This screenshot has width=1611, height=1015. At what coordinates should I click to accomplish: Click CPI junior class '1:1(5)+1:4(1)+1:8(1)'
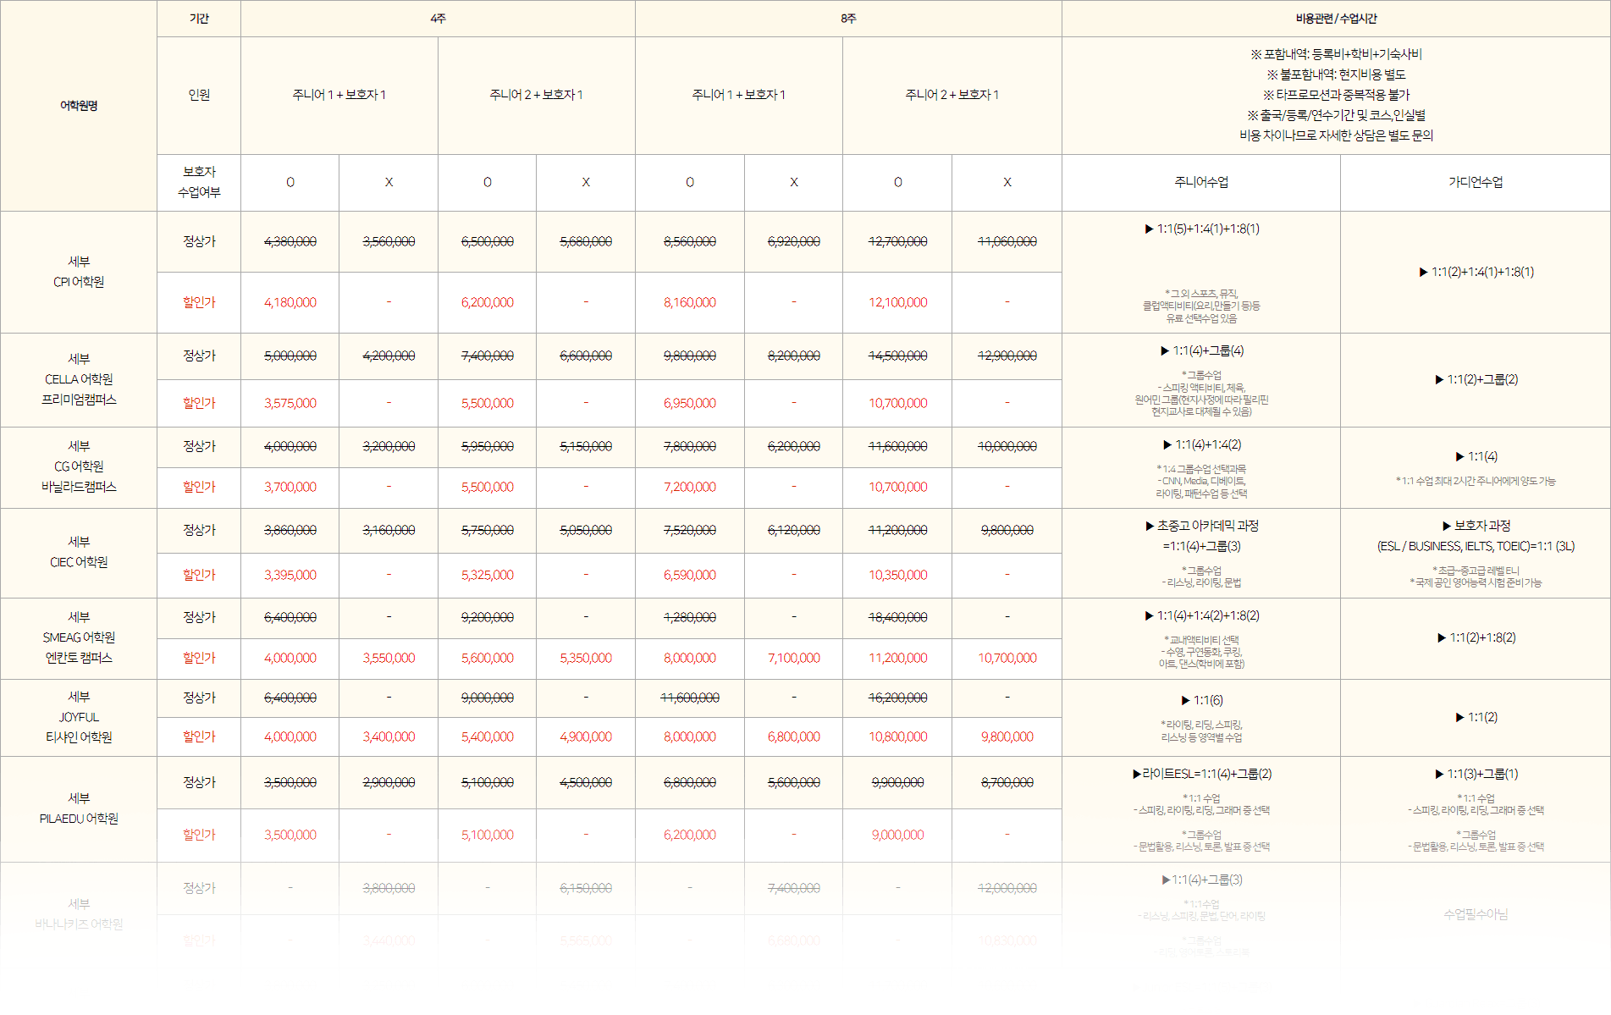coord(1202,229)
